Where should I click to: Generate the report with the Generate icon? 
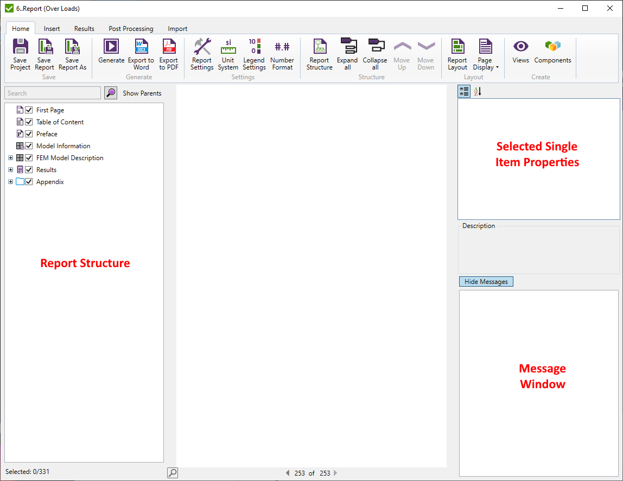(x=111, y=47)
